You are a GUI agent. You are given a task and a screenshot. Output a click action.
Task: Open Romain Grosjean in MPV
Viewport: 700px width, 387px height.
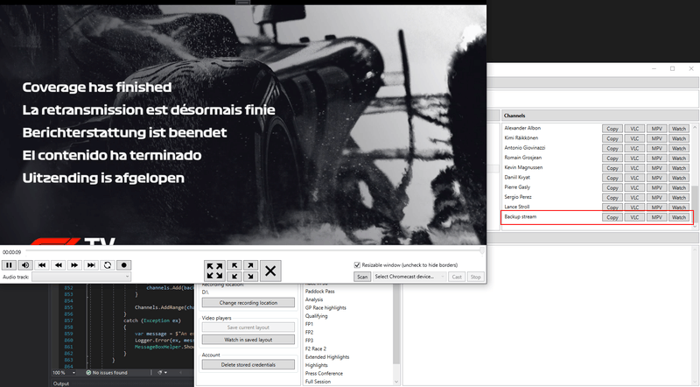click(x=657, y=158)
